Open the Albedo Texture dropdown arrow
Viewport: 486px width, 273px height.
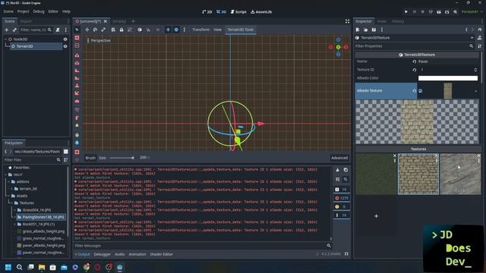[x=476, y=91]
